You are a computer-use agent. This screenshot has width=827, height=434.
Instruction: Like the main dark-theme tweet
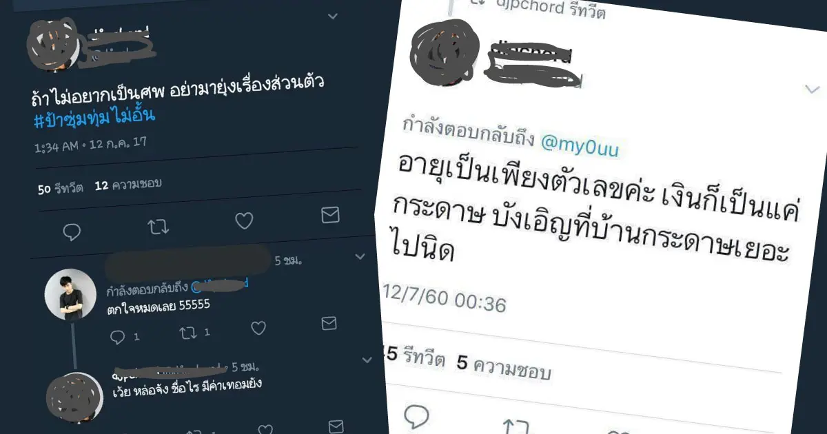(244, 220)
